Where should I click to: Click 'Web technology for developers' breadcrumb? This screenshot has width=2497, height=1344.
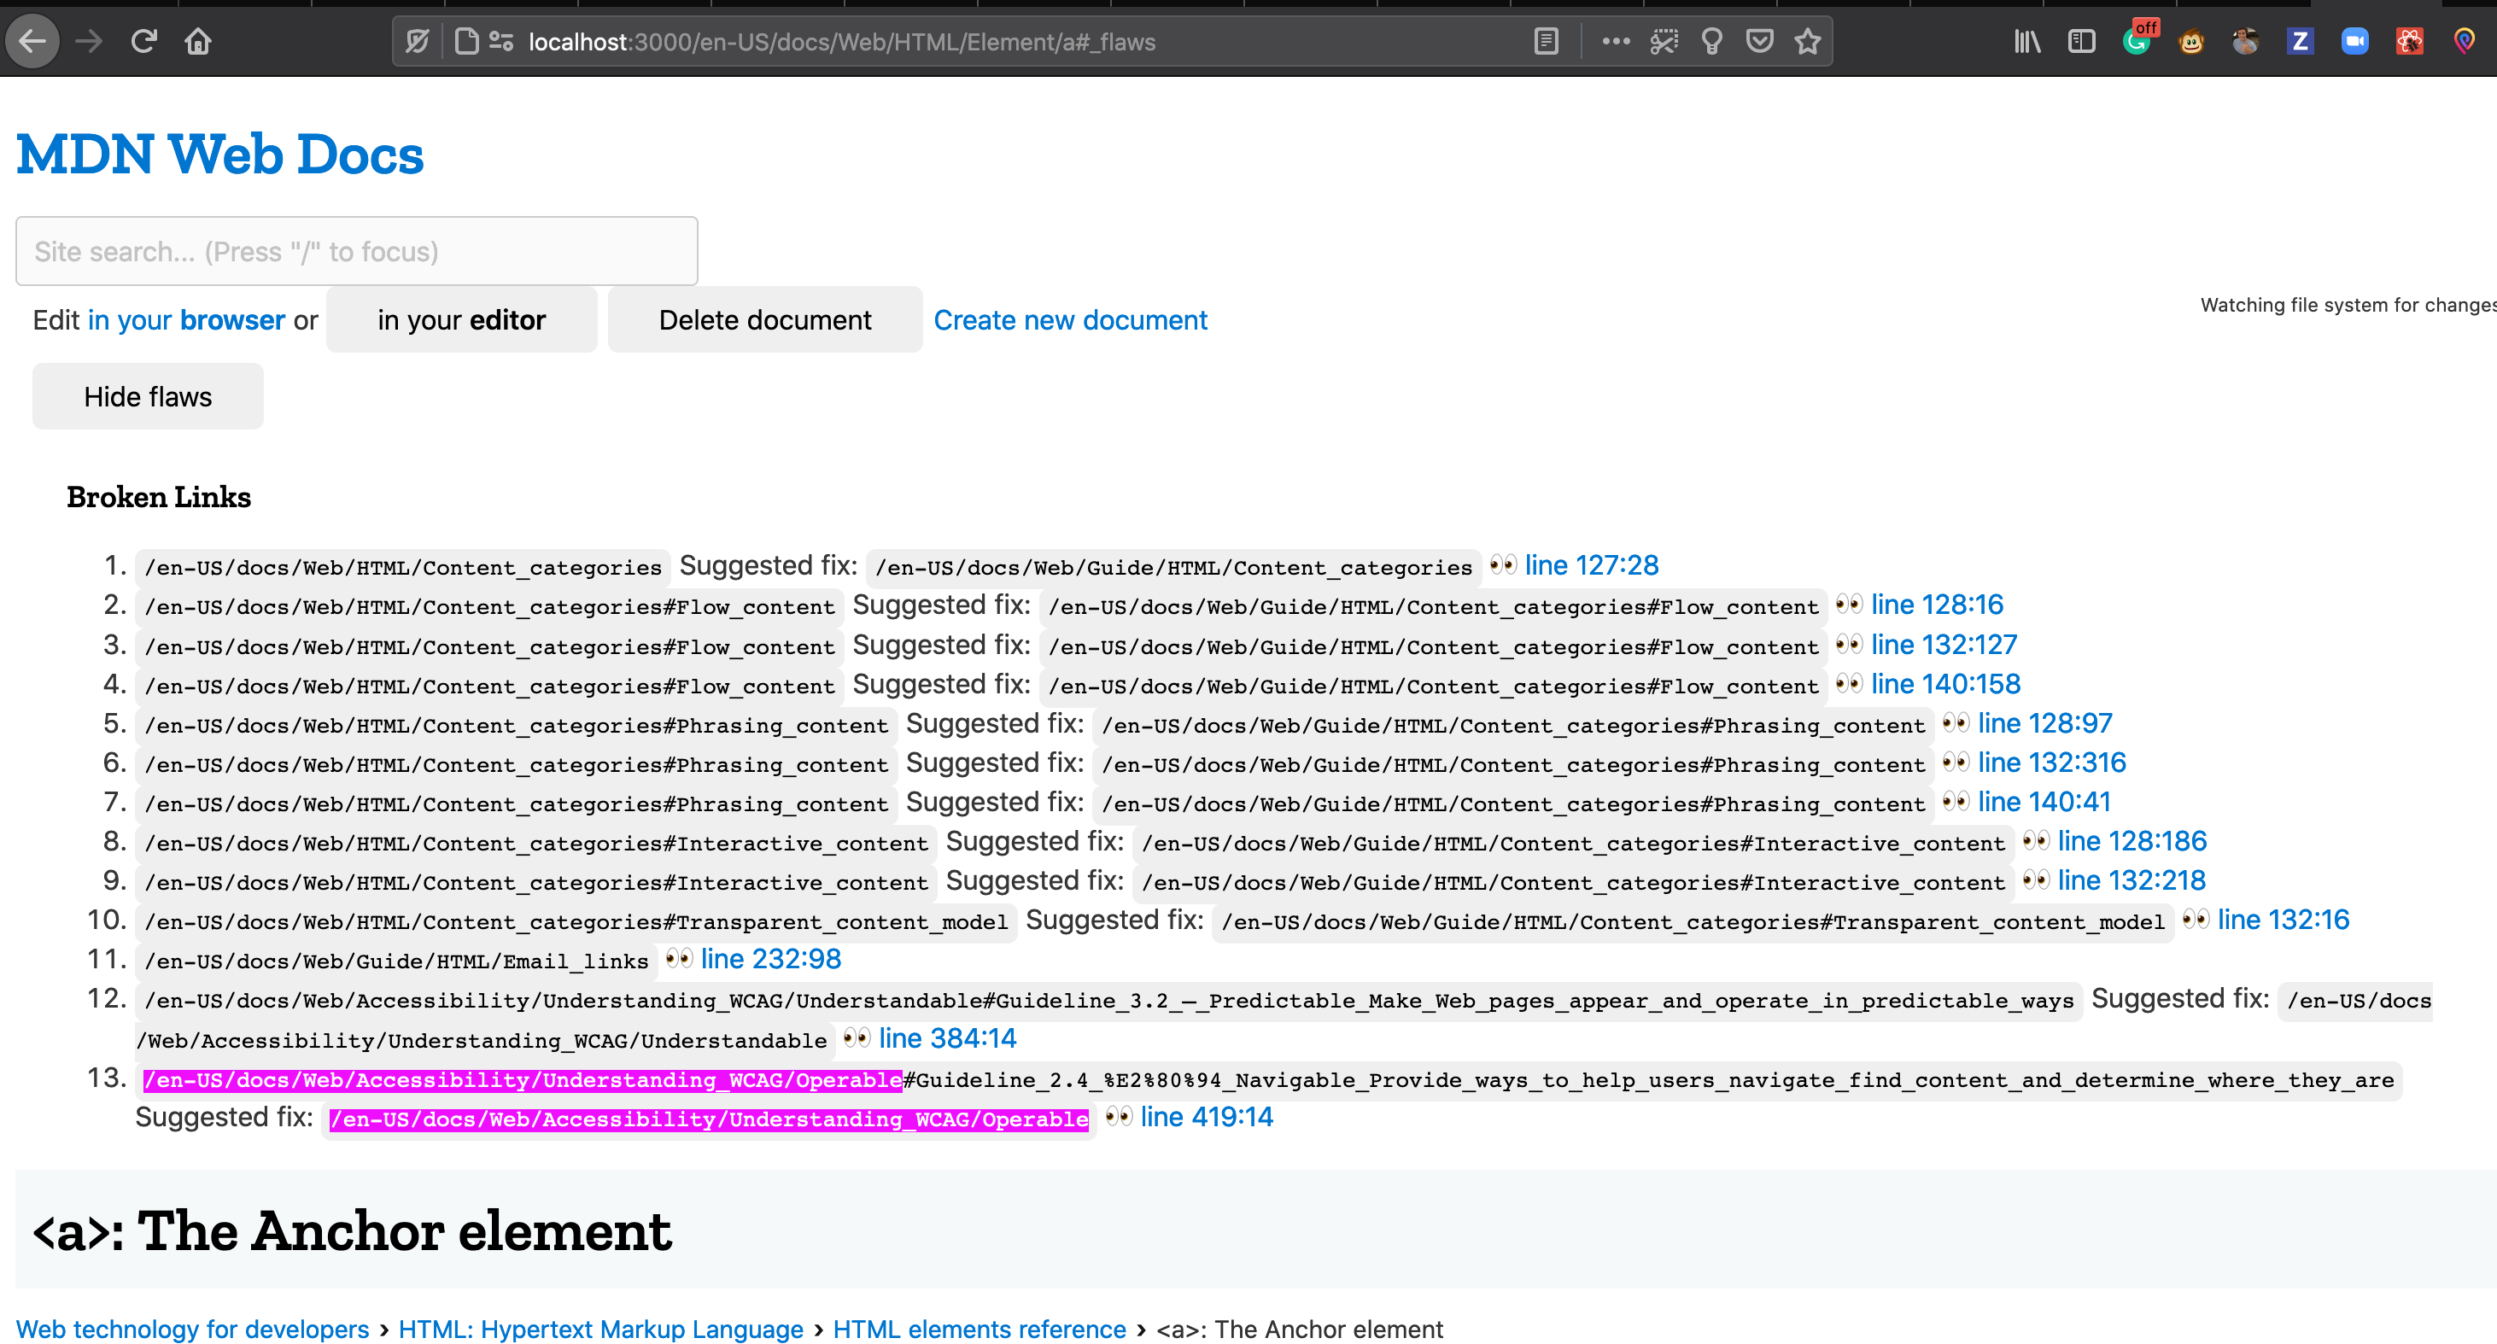192,1329
